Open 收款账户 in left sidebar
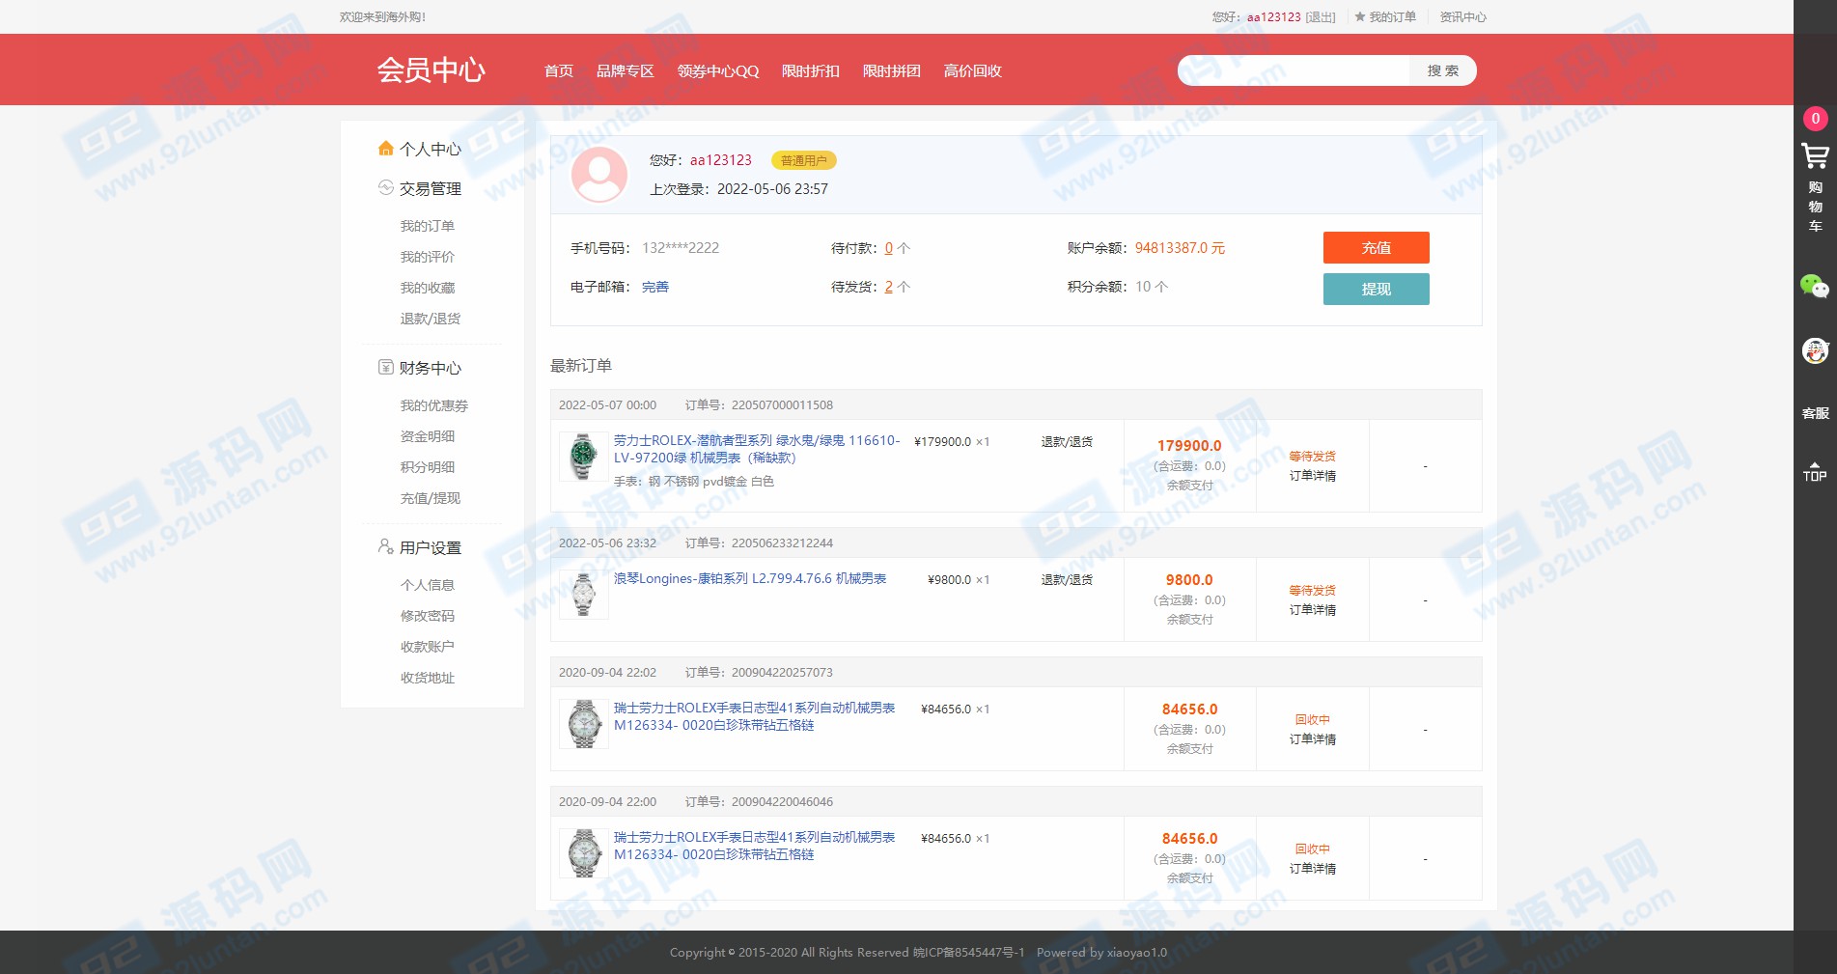Viewport: 1837px width, 974px height. (428, 647)
